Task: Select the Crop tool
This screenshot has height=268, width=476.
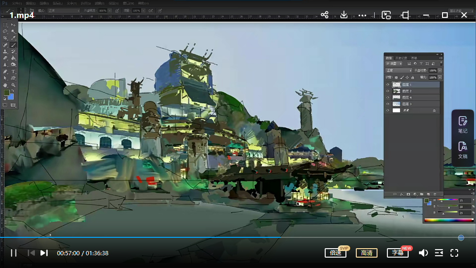Action: coord(5,38)
